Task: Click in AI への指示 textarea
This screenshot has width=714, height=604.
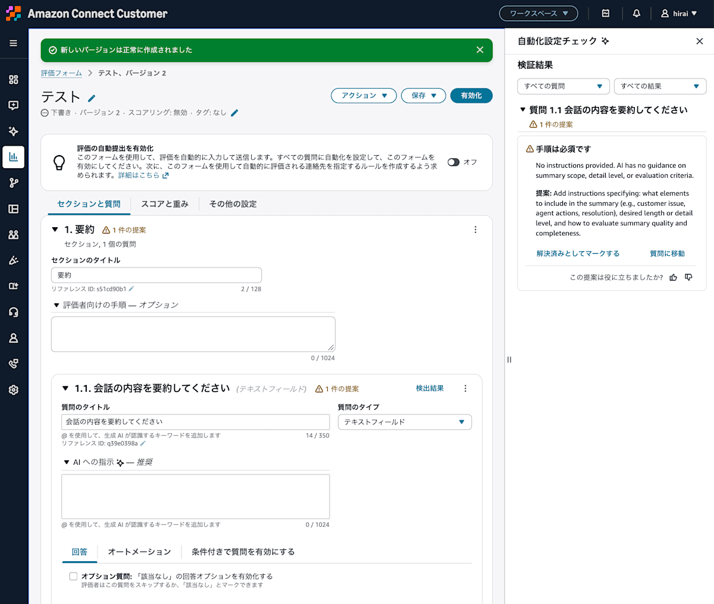Action: [x=196, y=496]
